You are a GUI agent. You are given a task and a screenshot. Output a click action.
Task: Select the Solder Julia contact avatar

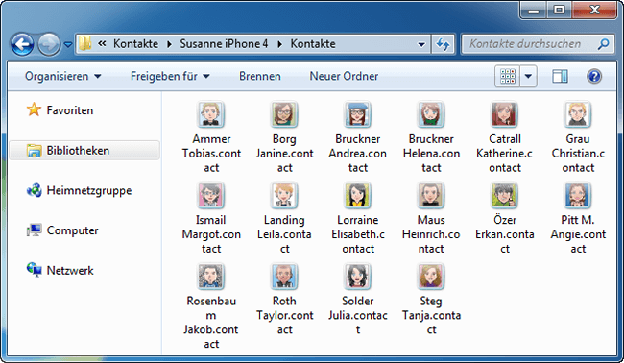pyautogui.click(x=357, y=277)
